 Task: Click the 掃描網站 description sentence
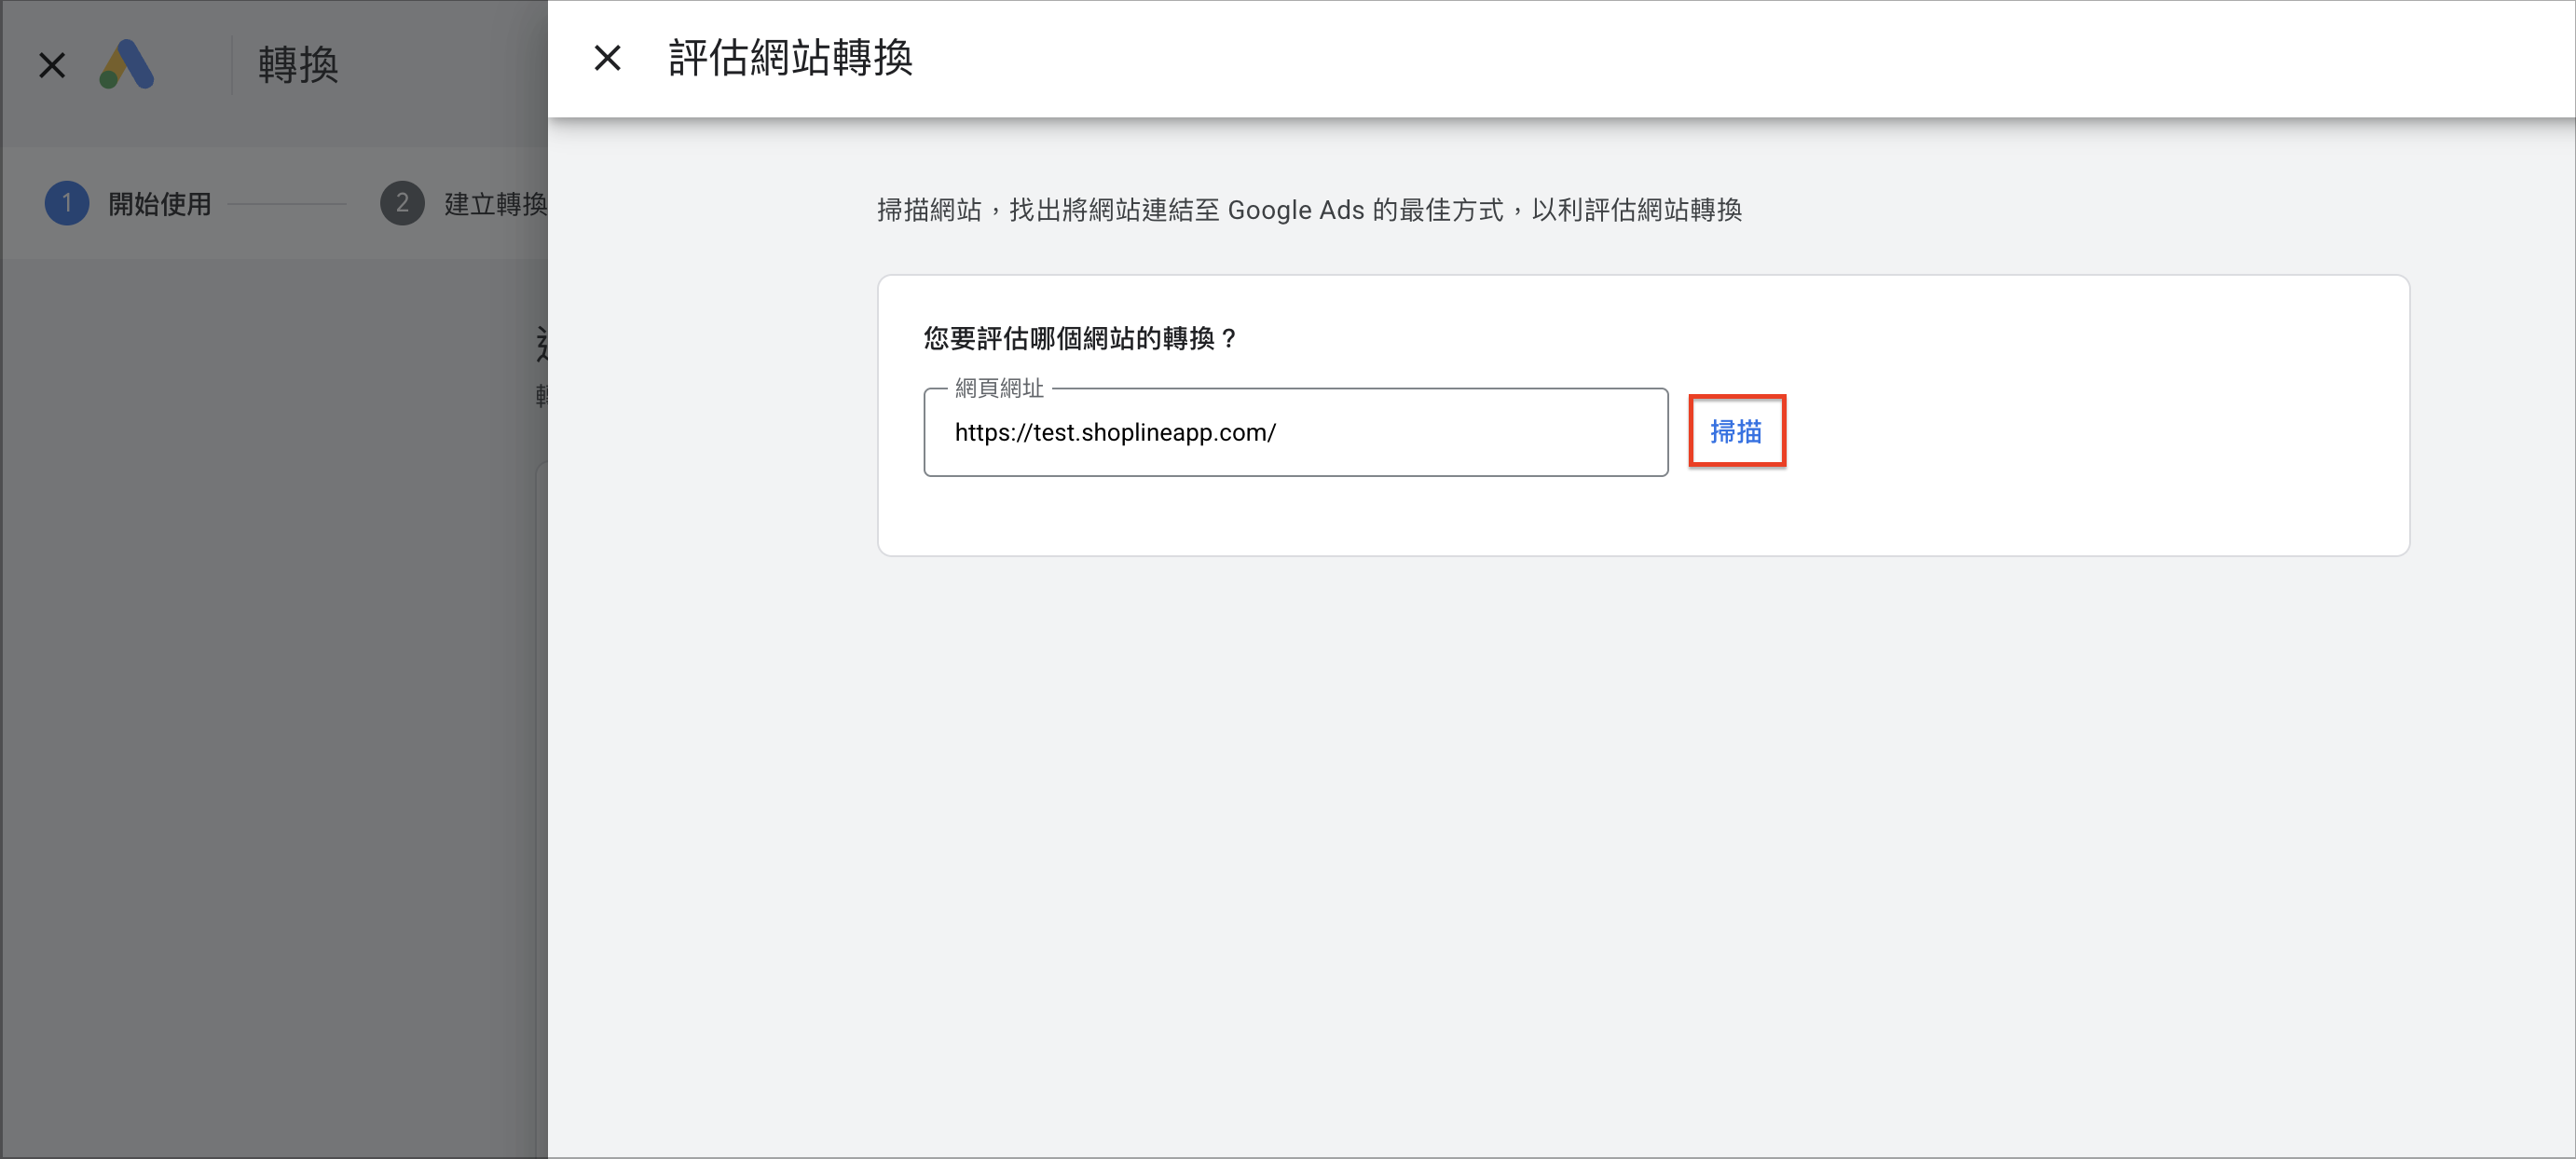pos(1309,210)
